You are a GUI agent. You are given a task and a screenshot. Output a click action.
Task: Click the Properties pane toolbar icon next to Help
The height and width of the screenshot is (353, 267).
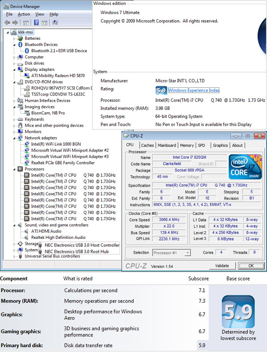[44, 23]
